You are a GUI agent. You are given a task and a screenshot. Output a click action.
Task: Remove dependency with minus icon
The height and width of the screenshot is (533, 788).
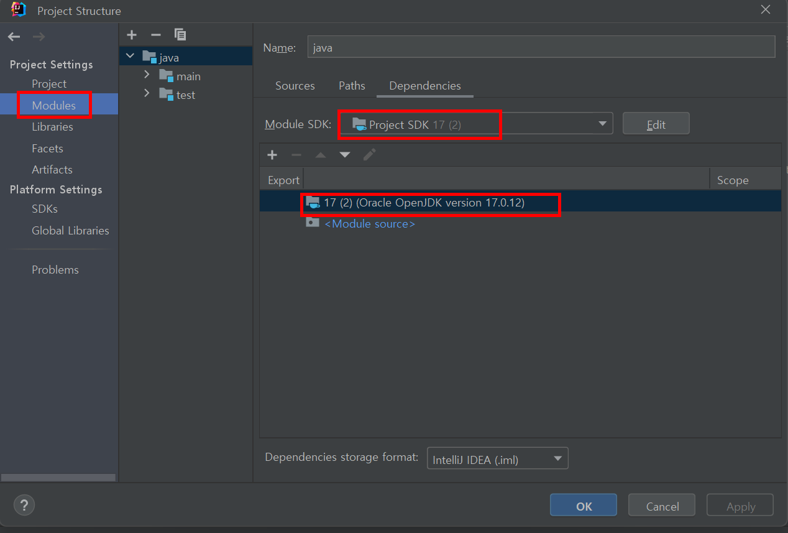pyautogui.click(x=296, y=154)
